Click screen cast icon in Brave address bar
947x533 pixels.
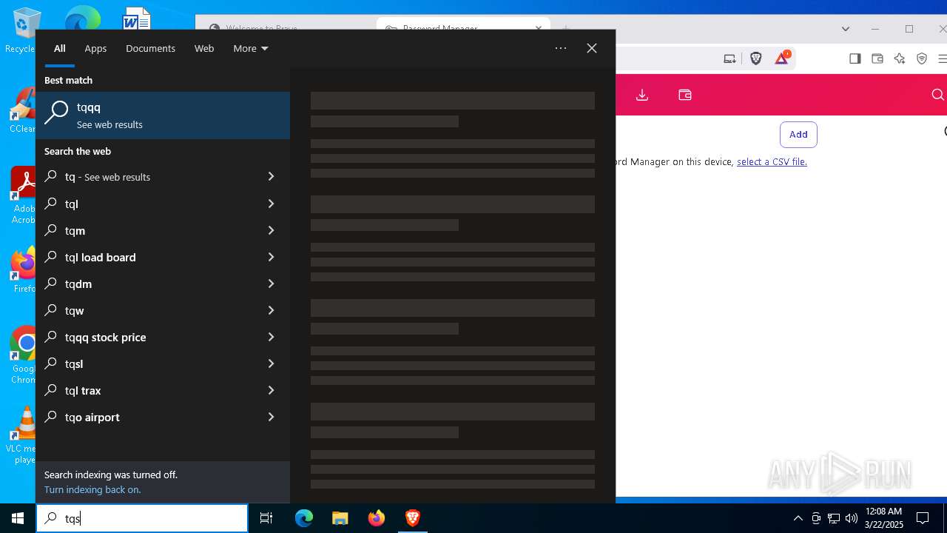coord(730,58)
